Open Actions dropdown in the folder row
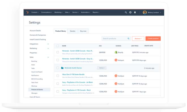 tap(102, 68)
